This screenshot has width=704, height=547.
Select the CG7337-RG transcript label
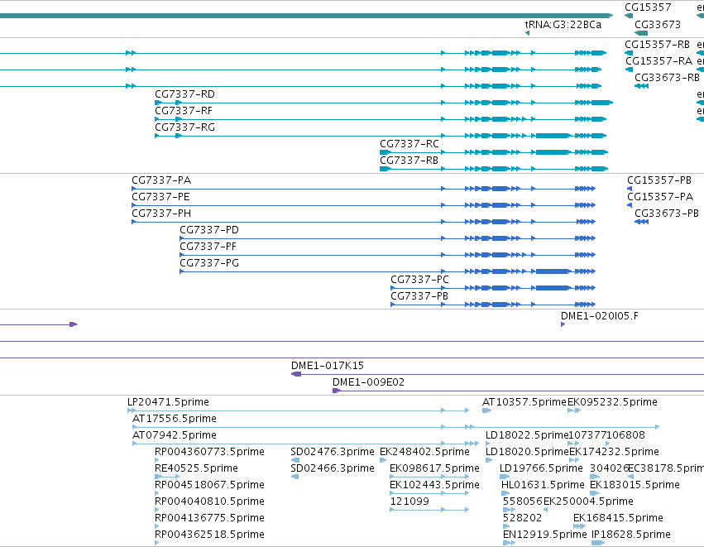click(184, 127)
